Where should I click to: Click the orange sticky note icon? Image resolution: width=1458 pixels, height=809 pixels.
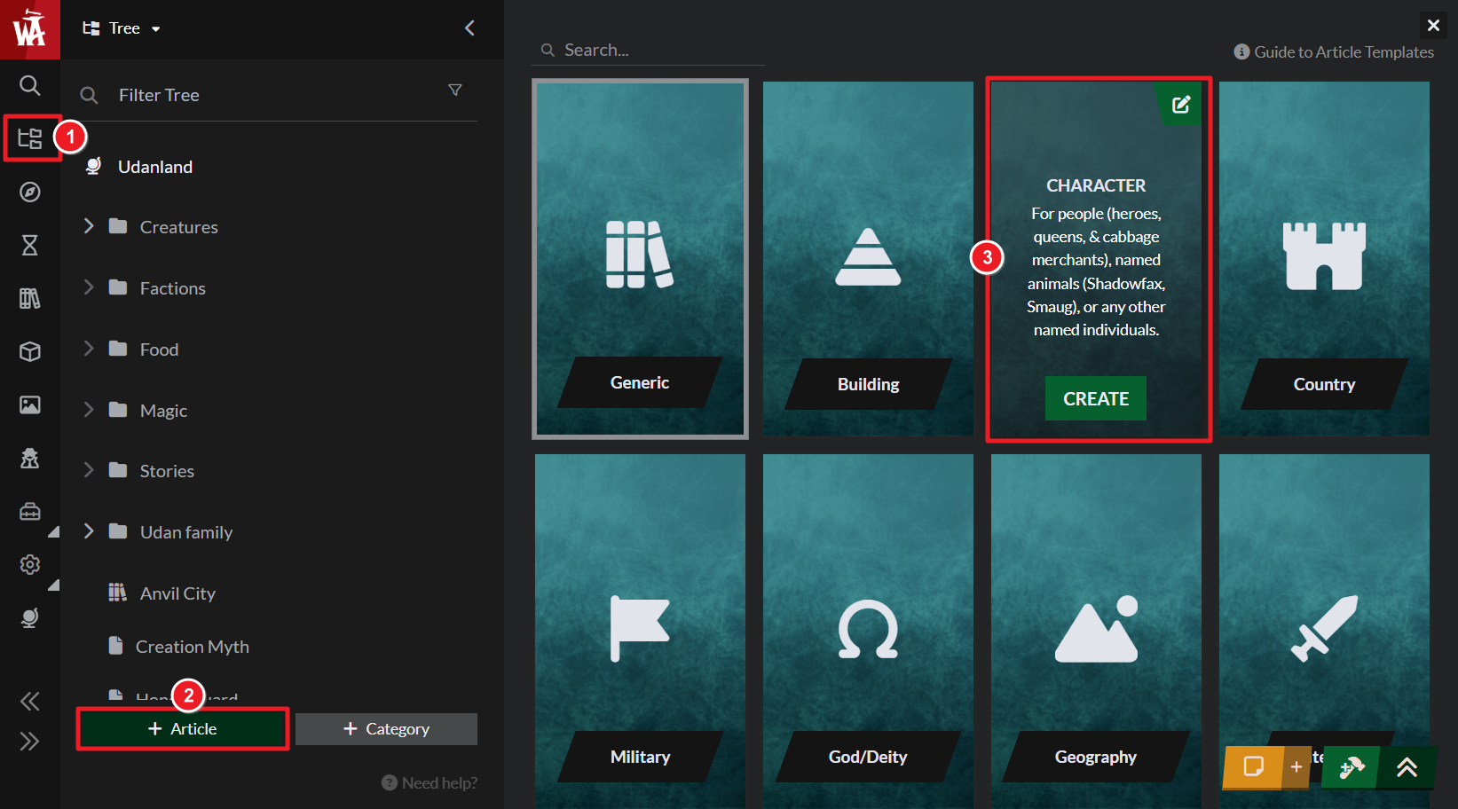(1253, 766)
